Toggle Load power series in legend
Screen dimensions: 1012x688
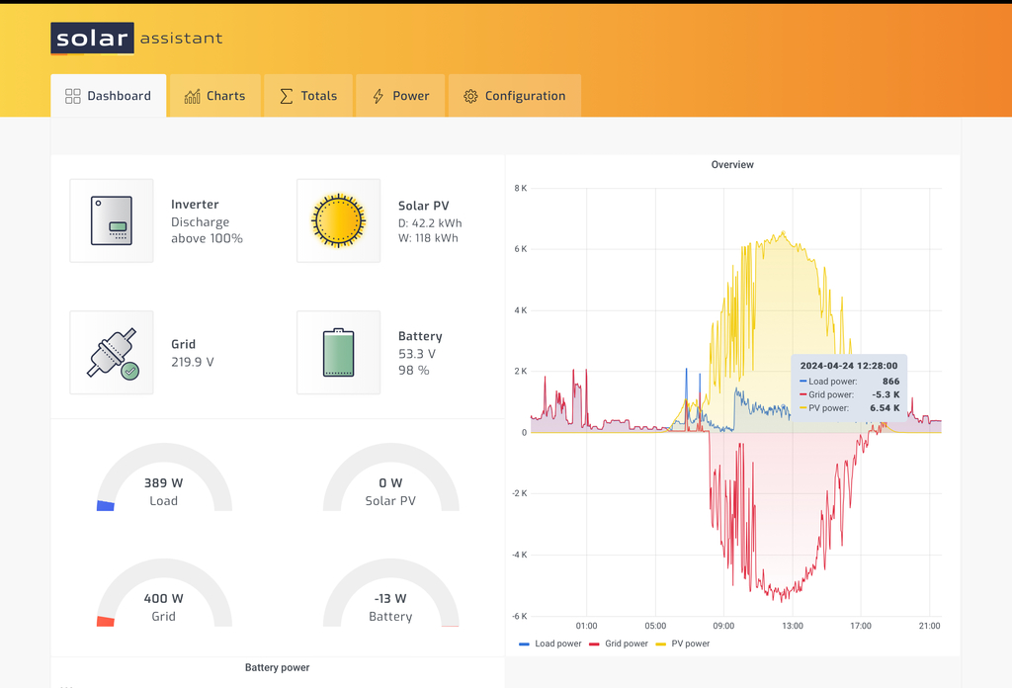(550, 644)
